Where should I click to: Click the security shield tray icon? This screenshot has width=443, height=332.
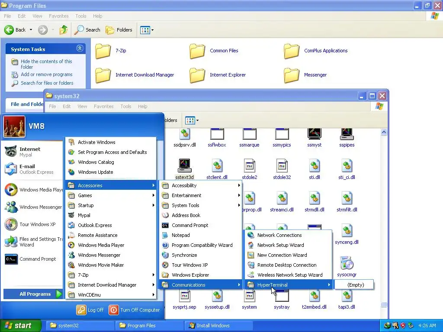click(403, 326)
